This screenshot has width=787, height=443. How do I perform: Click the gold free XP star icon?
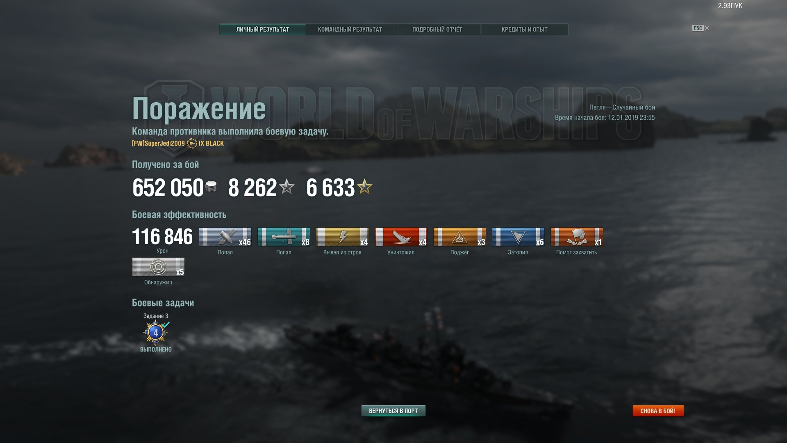pyautogui.click(x=364, y=187)
